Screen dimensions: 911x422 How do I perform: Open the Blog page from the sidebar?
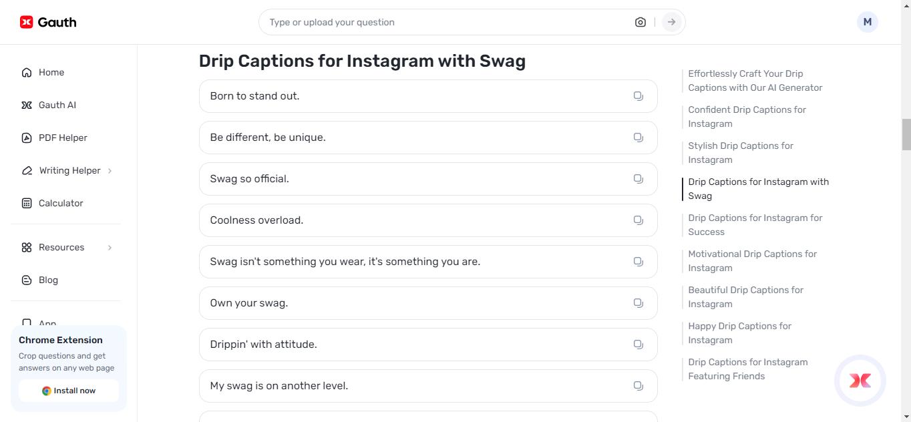coord(47,280)
